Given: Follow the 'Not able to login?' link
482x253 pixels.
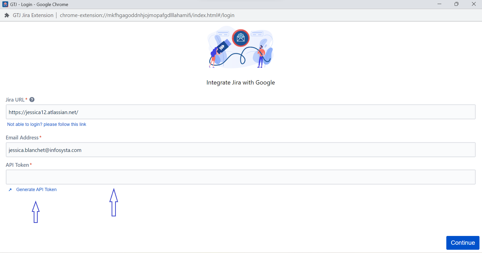Looking at the screenshot, I should pyautogui.click(x=46, y=124).
